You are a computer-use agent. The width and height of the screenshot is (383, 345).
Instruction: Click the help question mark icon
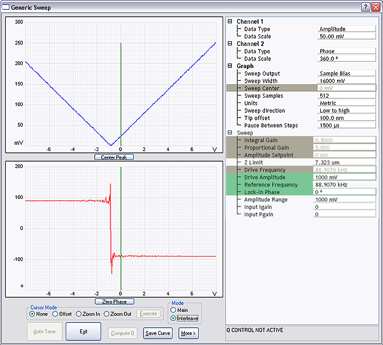click(x=365, y=8)
